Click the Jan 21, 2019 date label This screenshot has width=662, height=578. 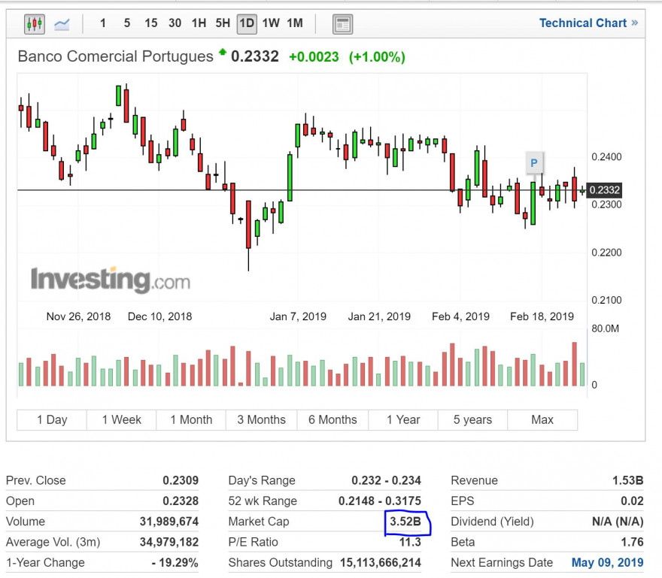click(379, 317)
